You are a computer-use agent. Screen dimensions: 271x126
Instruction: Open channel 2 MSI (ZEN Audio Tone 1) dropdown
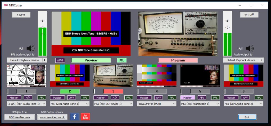coord(70,104)
